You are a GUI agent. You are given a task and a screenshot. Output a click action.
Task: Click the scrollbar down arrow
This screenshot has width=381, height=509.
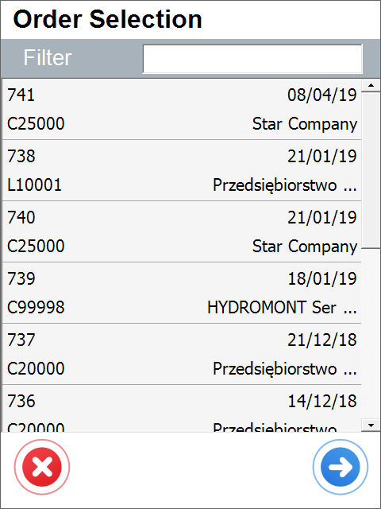click(371, 425)
